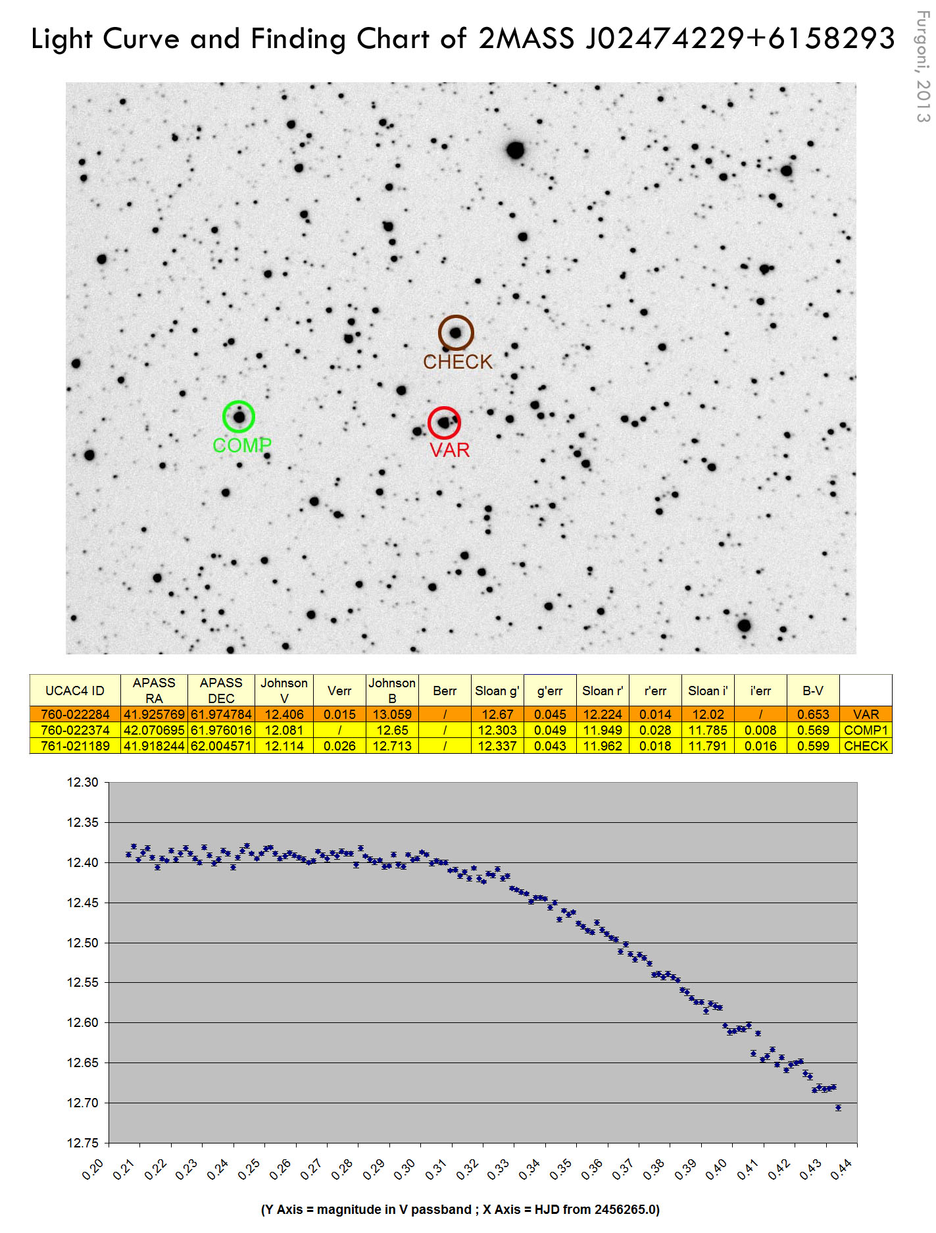Screen dimensions: 936x1233
Task: Click the "g'err" column header
Action: [x=550, y=691]
